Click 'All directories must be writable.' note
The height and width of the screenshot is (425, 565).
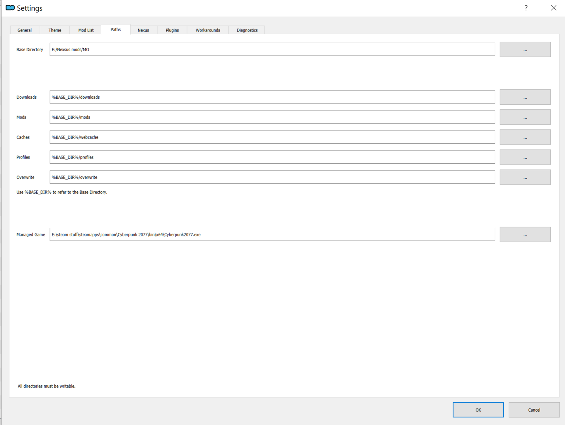(46, 386)
